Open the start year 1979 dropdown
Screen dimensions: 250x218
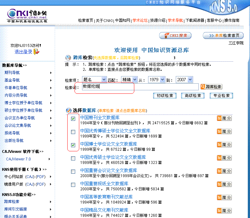click(x=157, y=80)
